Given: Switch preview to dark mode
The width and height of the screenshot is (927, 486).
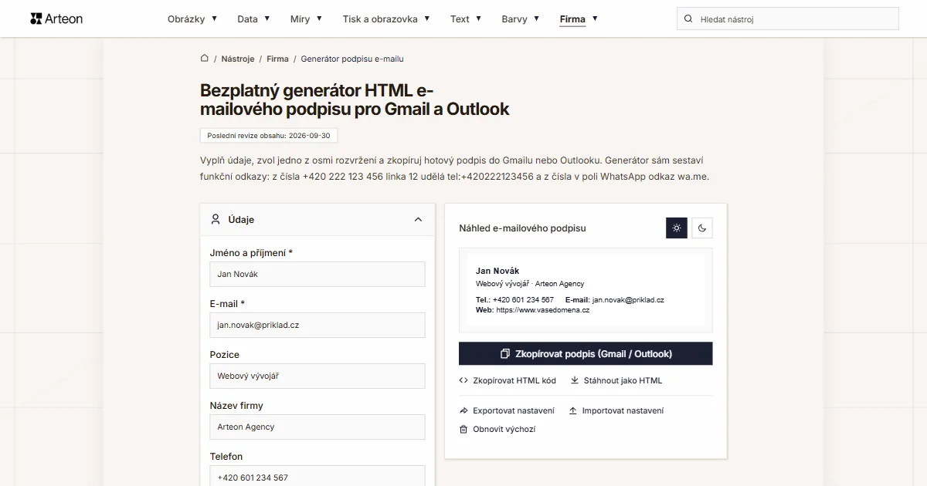Looking at the screenshot, I should pyautogui.click(x=702, y=228).
